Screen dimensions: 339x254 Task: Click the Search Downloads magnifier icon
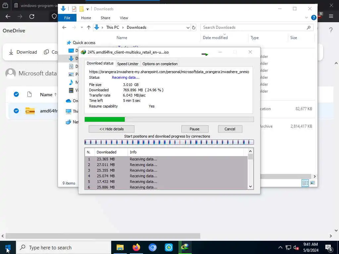309,27
